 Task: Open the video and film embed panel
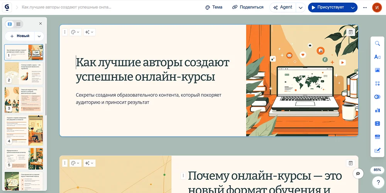(378, 123)
